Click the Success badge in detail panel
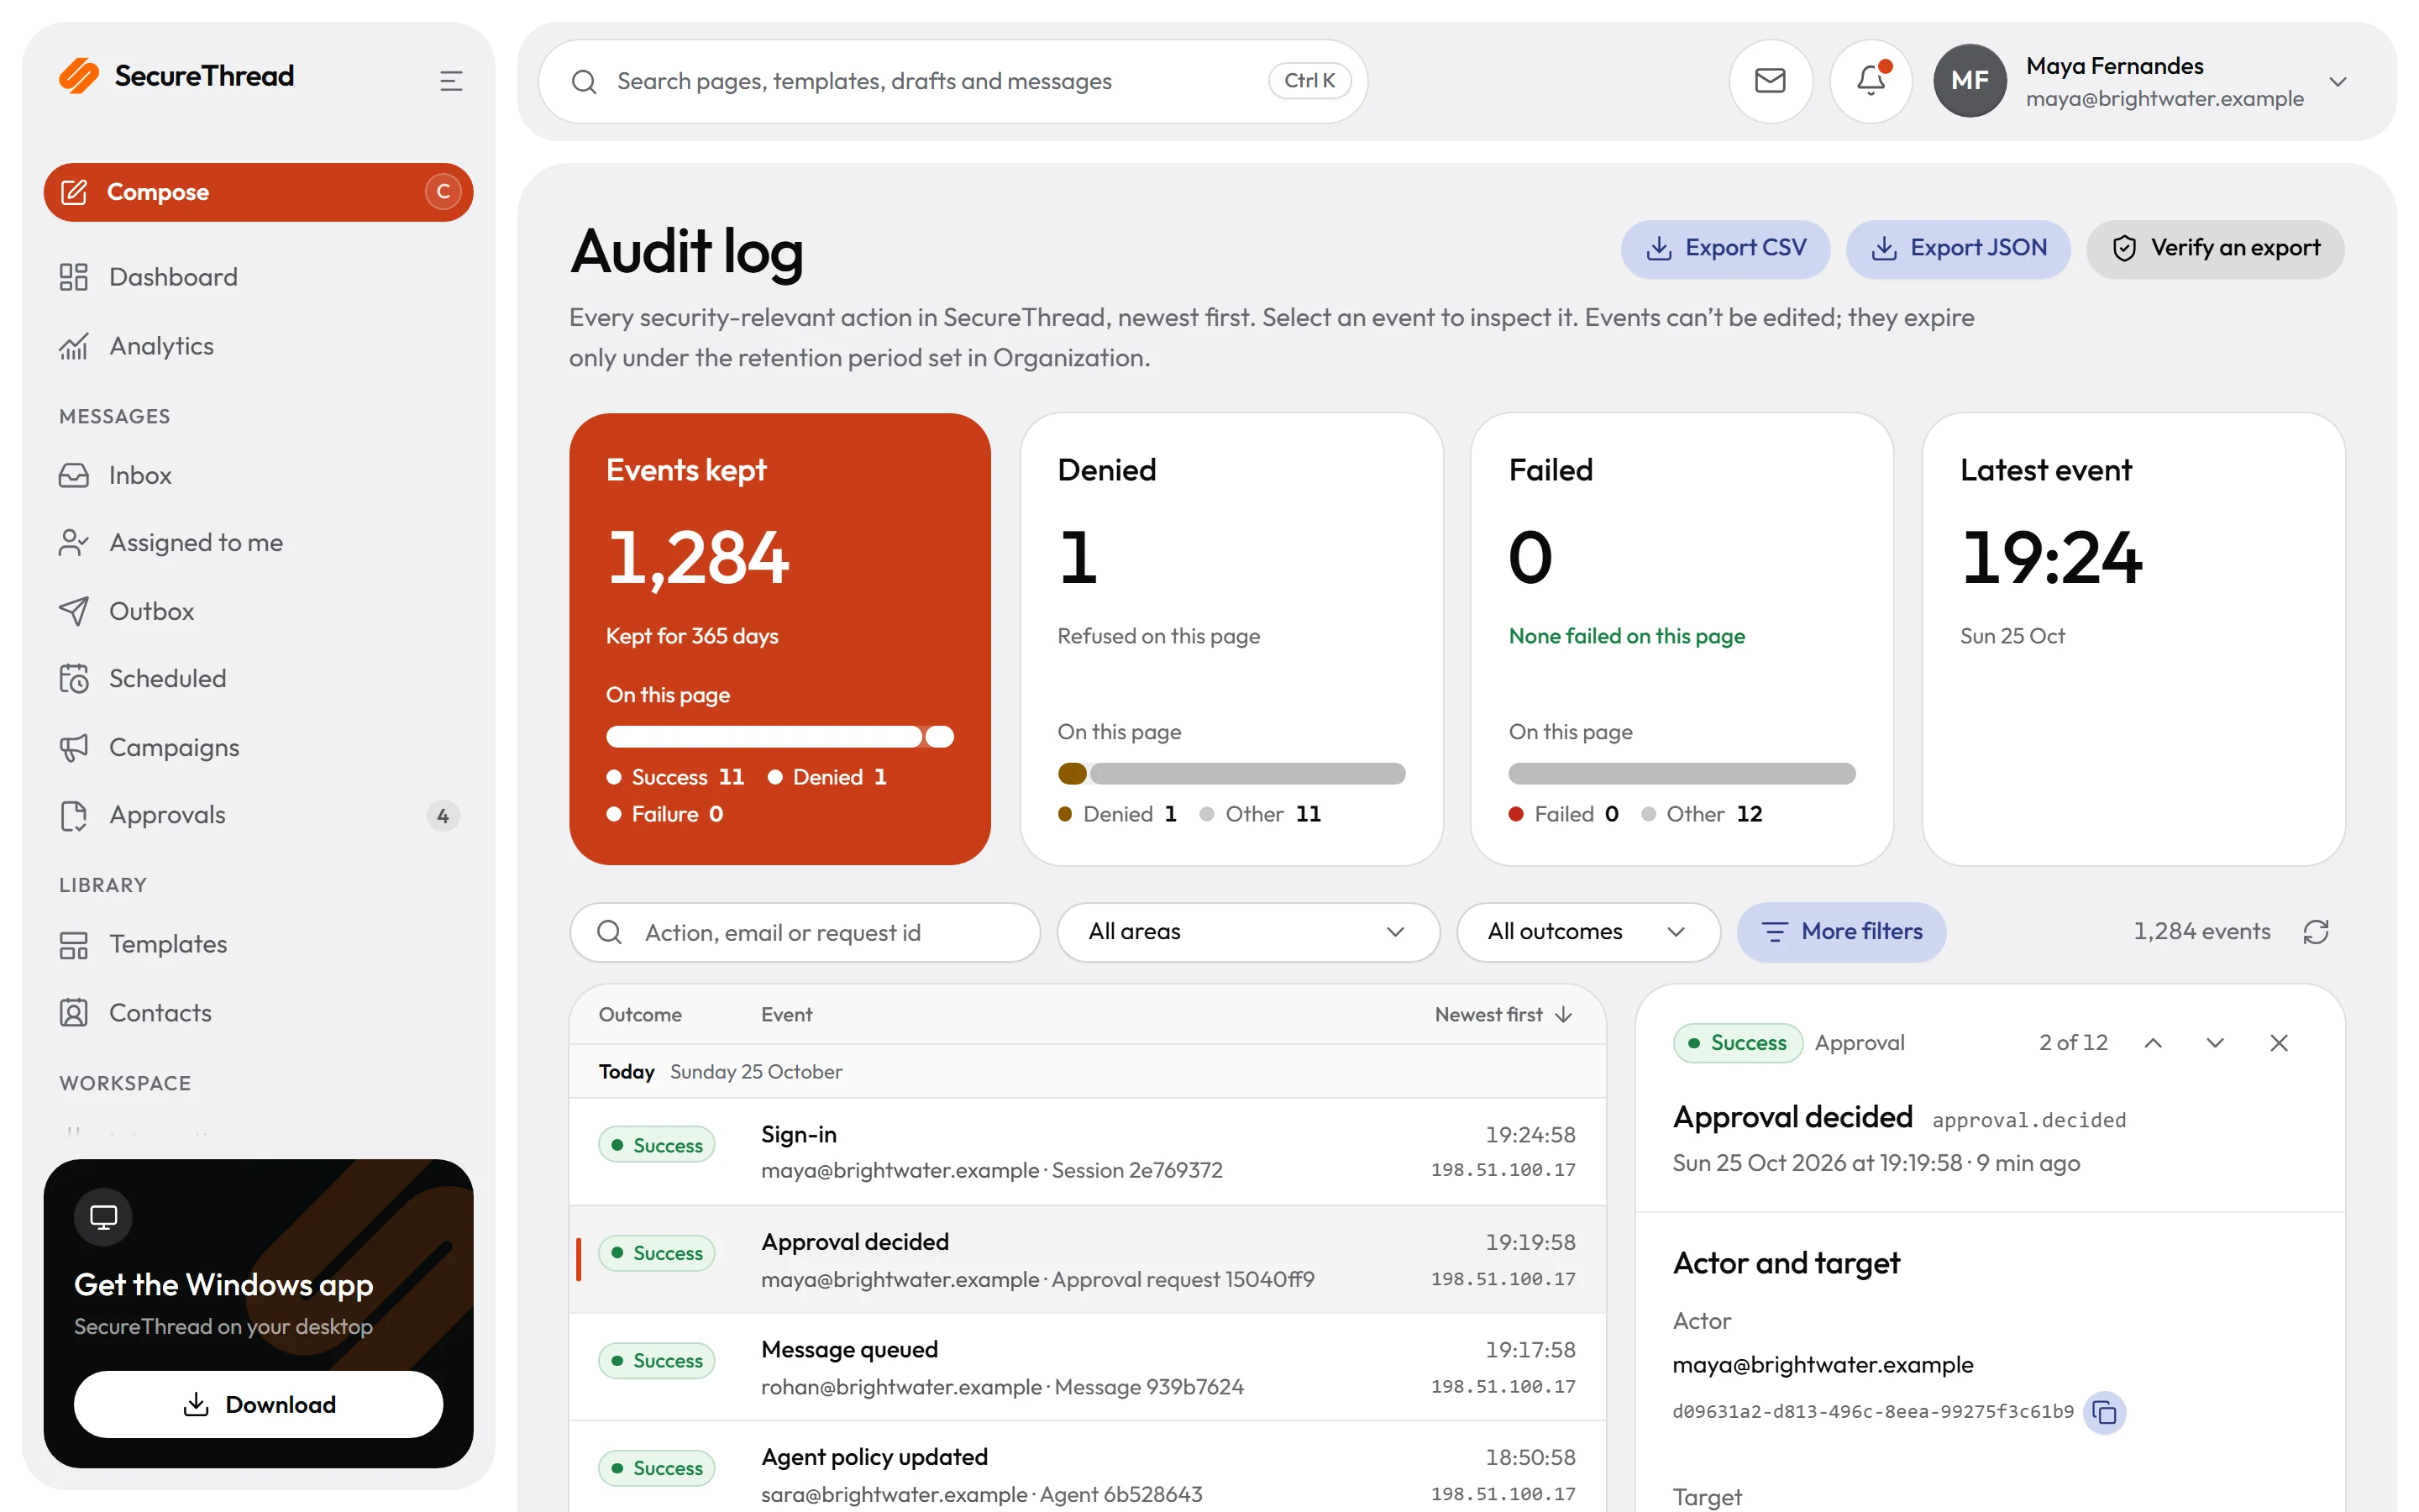Viewport: 2419px width, 1512px height. tap(1737, 1043)
